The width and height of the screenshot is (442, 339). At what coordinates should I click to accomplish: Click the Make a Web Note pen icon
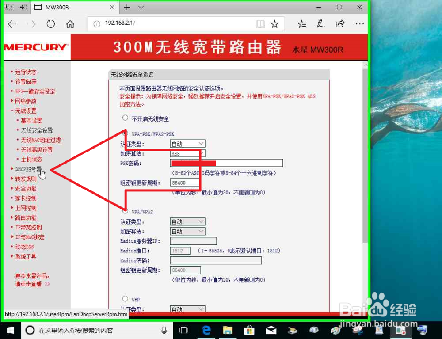[x=321, y=24]
